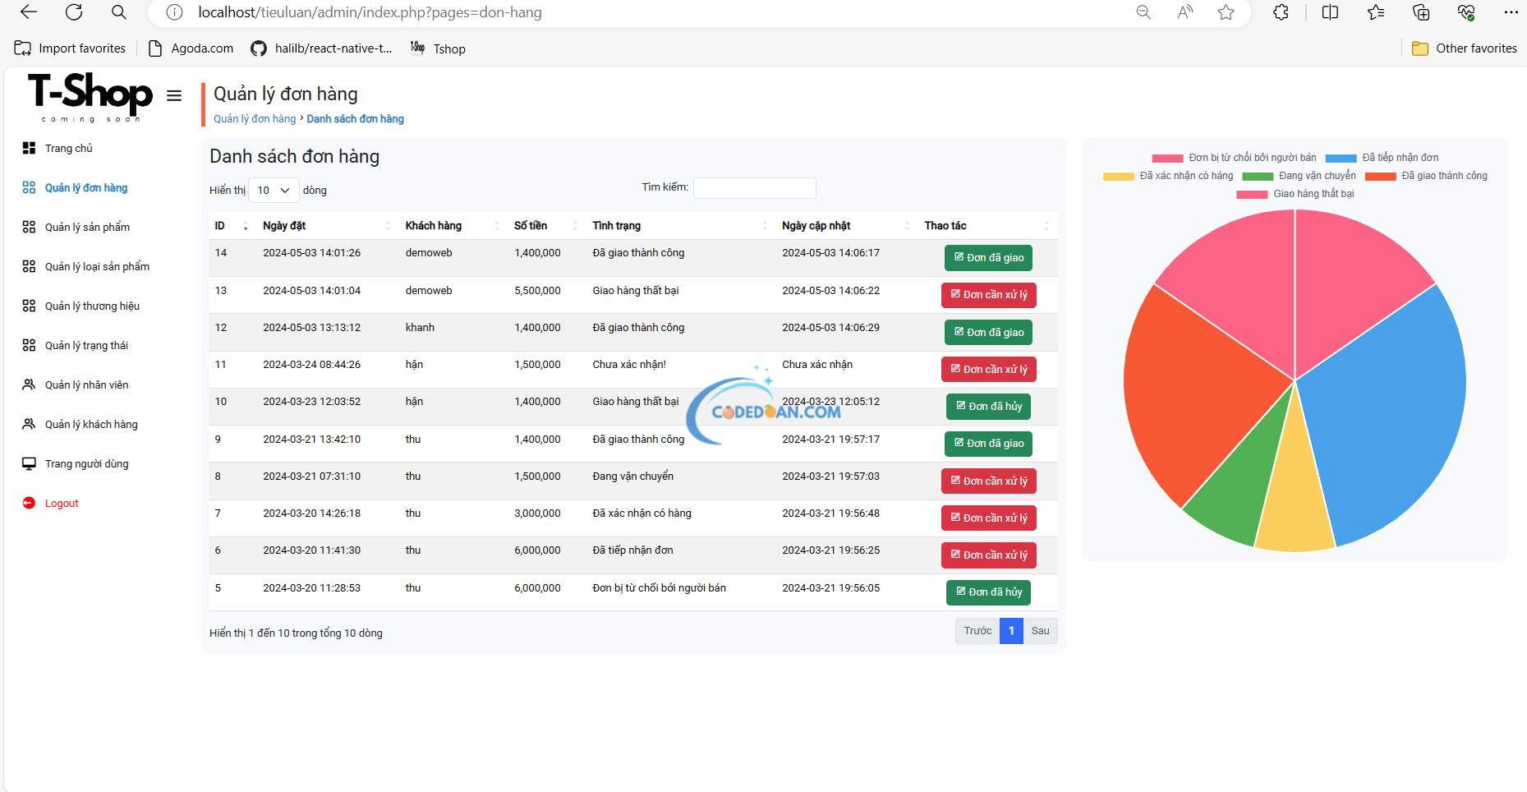This screenshot has height=792, width=1527.
Task: Focus the Tìm kiếm search field
Action: coord(755,188)
